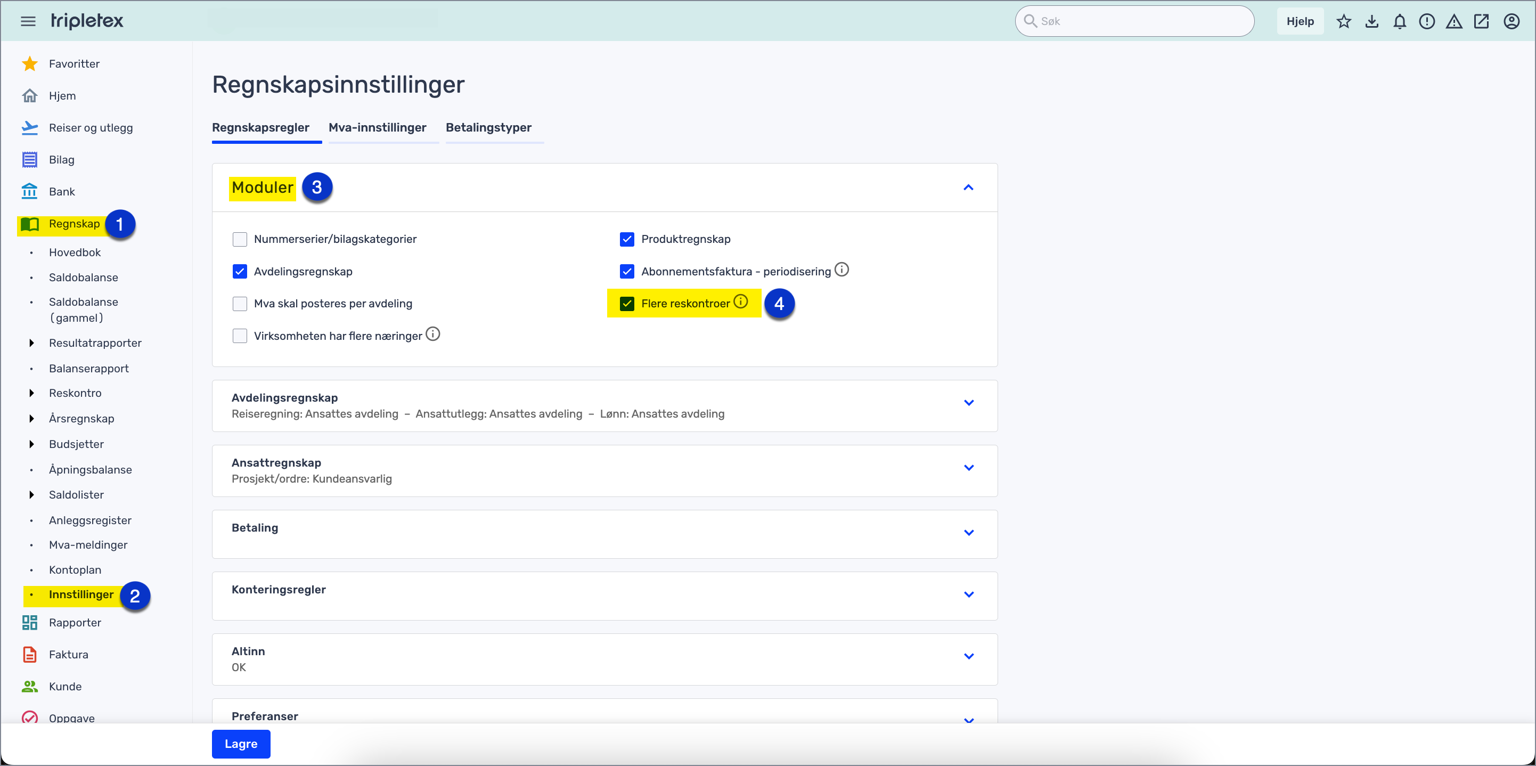Screen dimensions: 1536x766
Task: Enable Nummerserier/bilagskategorier
Action: [x=240, y=239]
